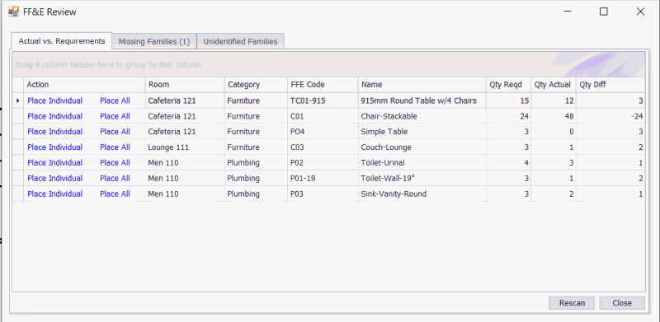Viewport: 660px width, 322px height.
Task: Select the TC01-915 FFE code cell
Action: click(323, 101)
